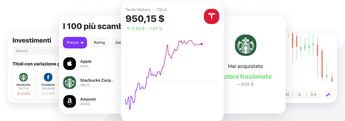Open the Facebook icon in Investimenti
345x121 pixels.
48,77
